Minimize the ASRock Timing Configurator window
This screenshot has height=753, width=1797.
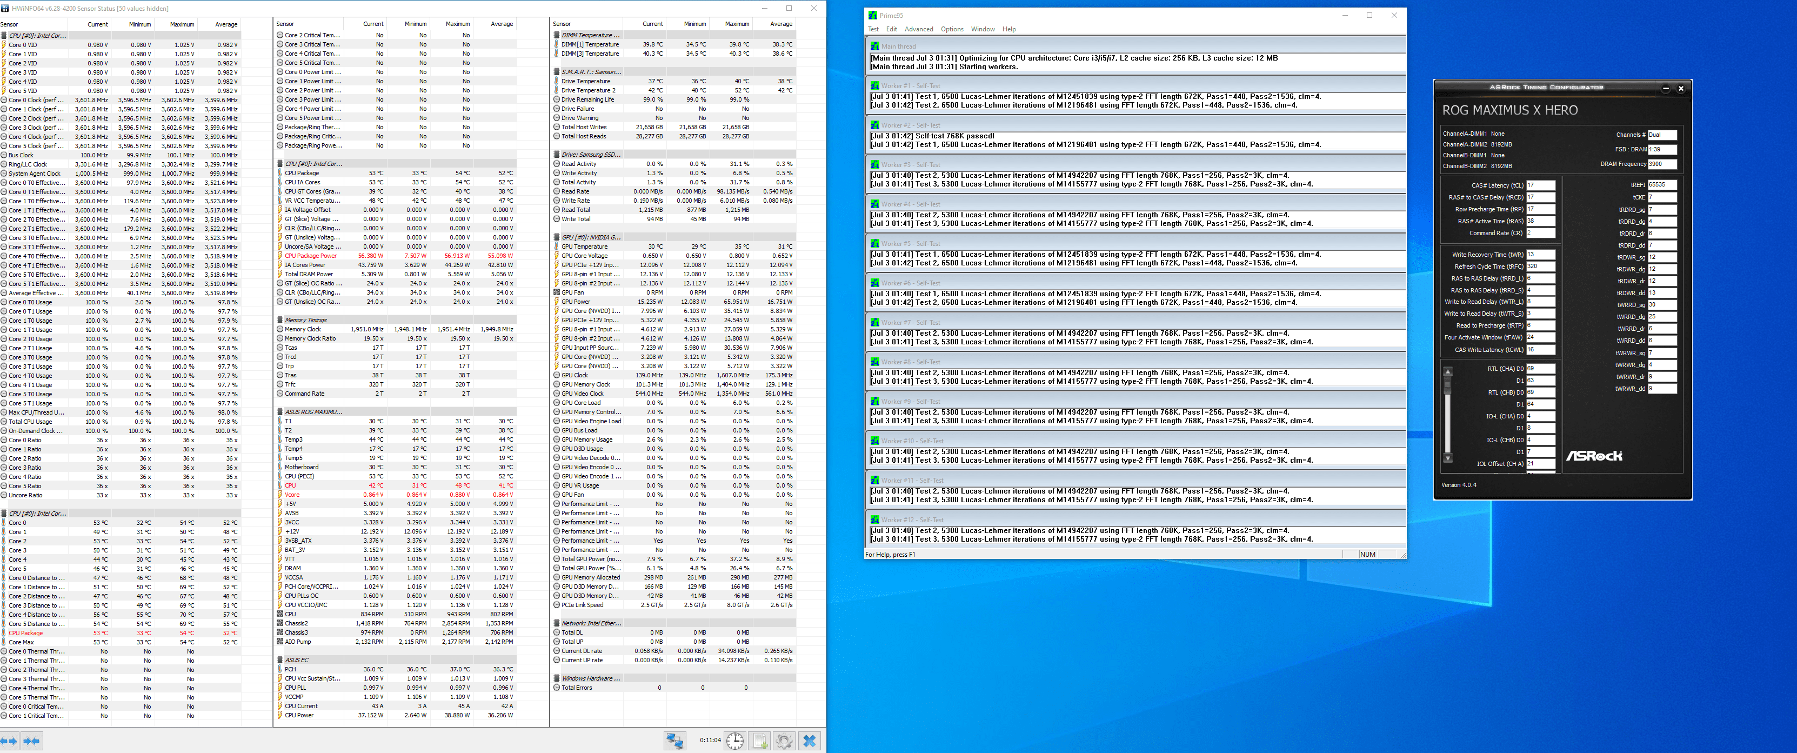pos(1665,89)
